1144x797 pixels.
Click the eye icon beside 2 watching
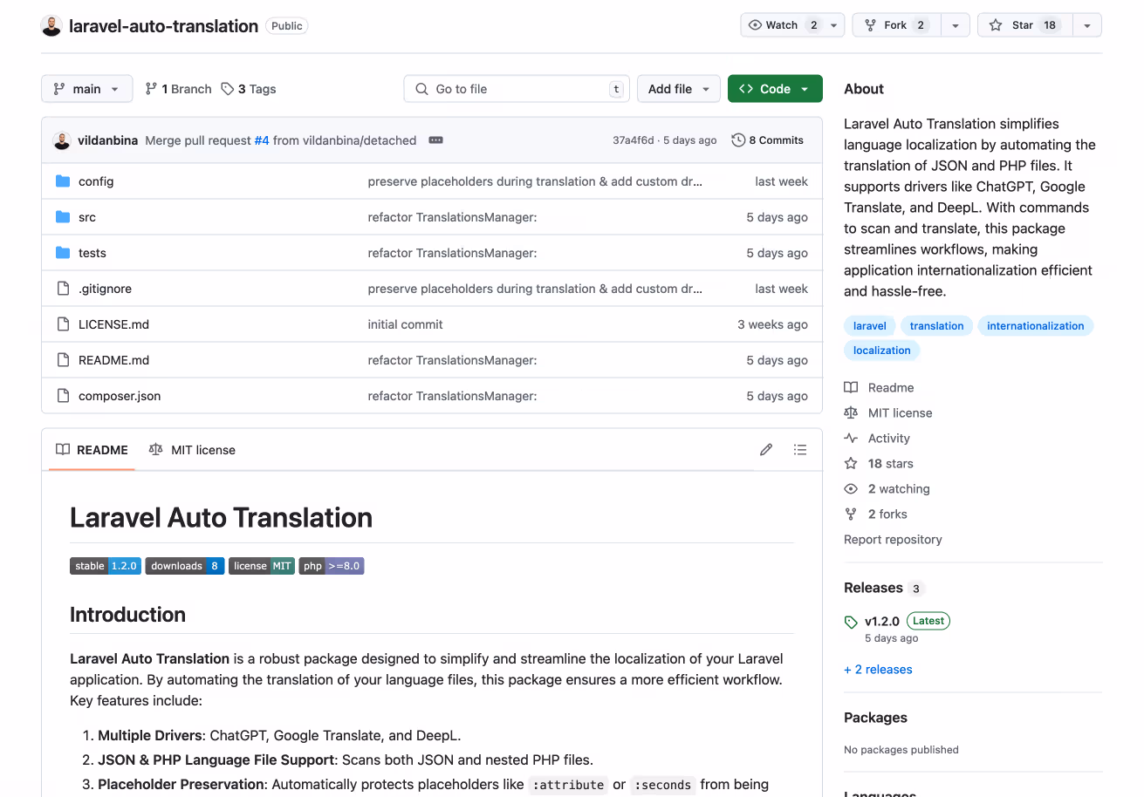coord(851,489)
